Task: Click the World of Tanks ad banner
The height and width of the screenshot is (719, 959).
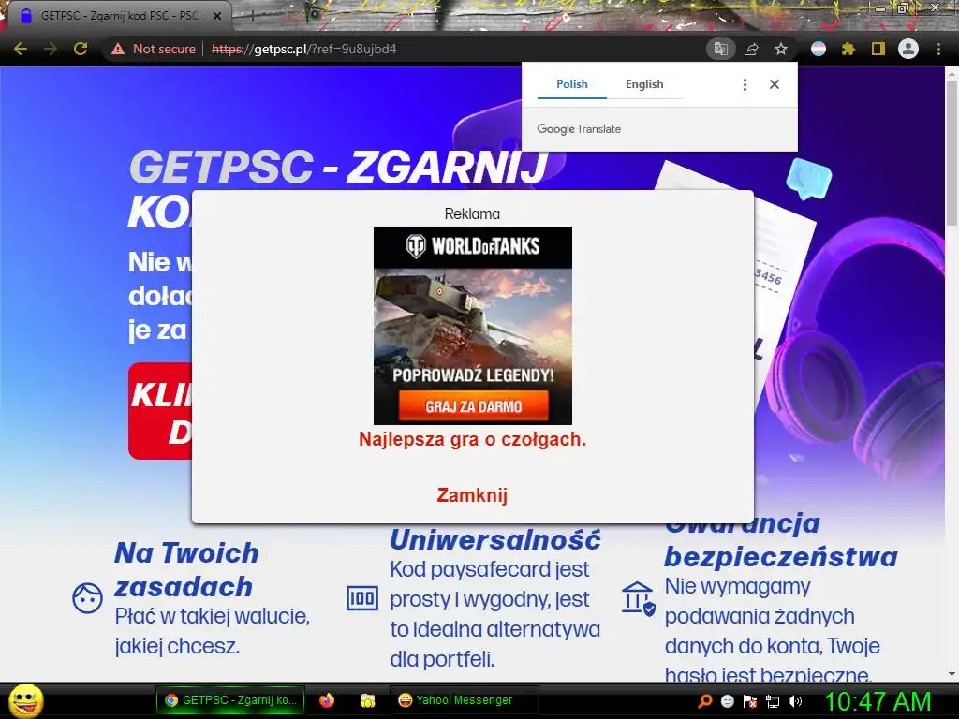Action: 473,325
